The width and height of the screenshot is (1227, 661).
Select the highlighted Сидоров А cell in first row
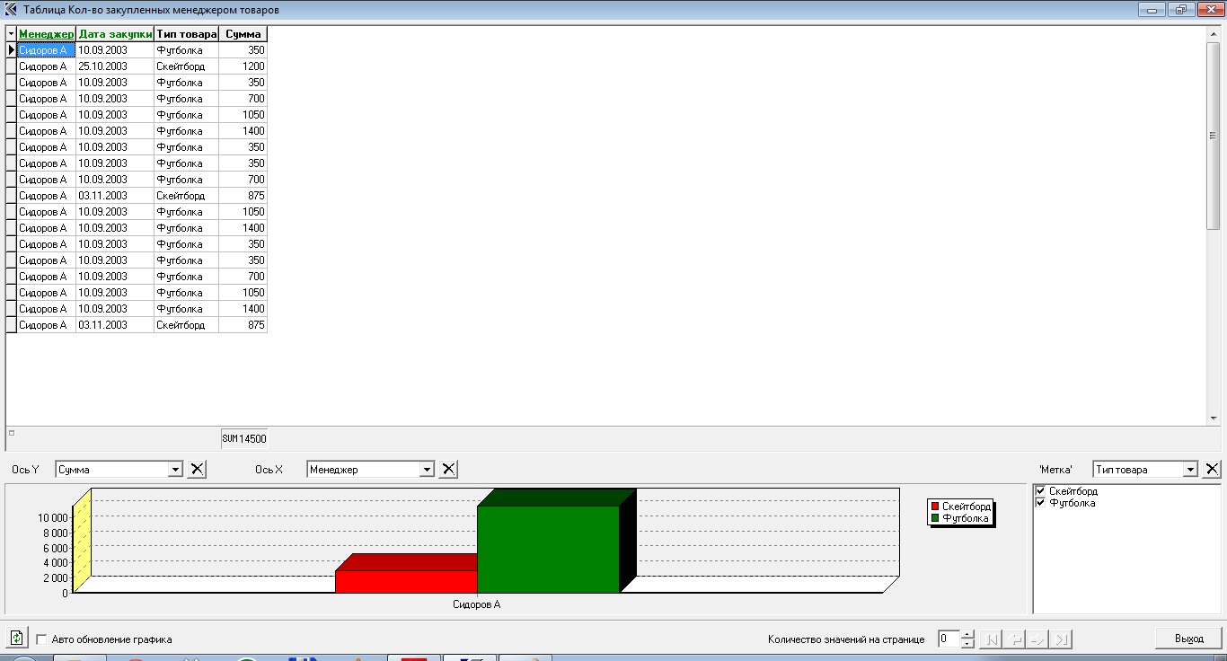(x=46, y=50)
